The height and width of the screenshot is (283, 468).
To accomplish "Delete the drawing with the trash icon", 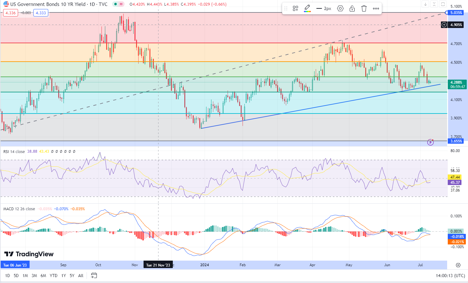I will [364, 8].
